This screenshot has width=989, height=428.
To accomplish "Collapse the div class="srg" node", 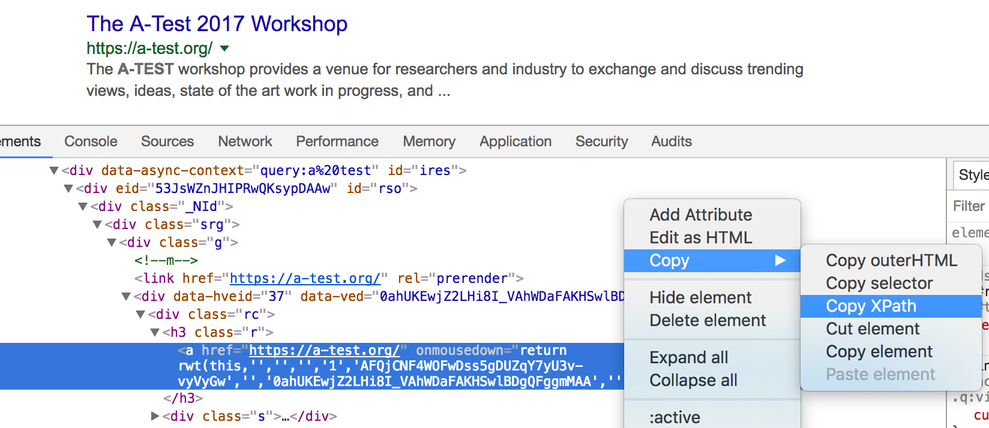I will [x=97, y=225].
